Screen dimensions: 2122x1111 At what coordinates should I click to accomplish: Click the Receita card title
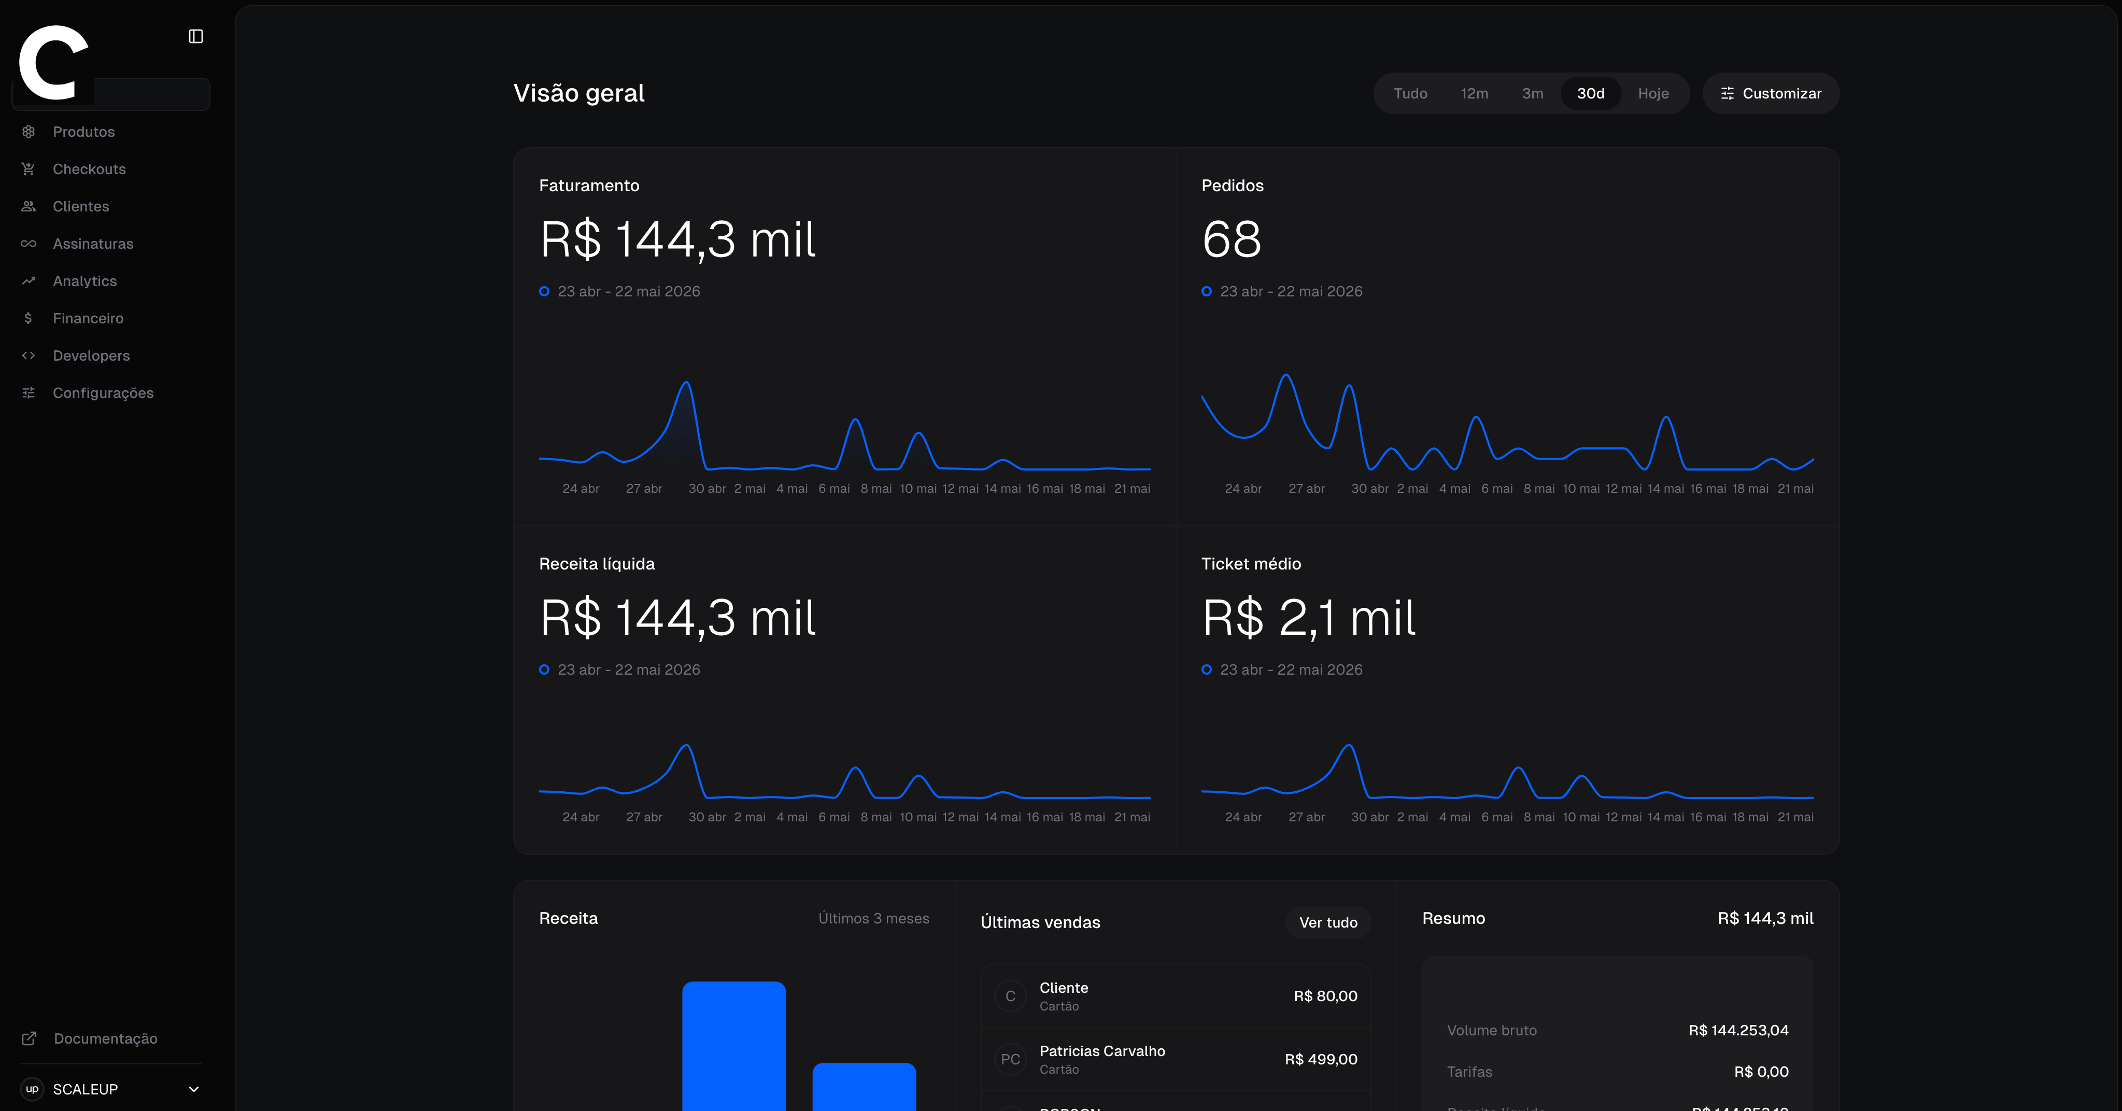569,918
